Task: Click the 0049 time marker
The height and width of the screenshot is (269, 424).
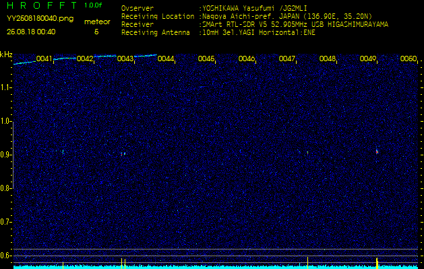Action: pyautogui.click(x=368, y=59)
